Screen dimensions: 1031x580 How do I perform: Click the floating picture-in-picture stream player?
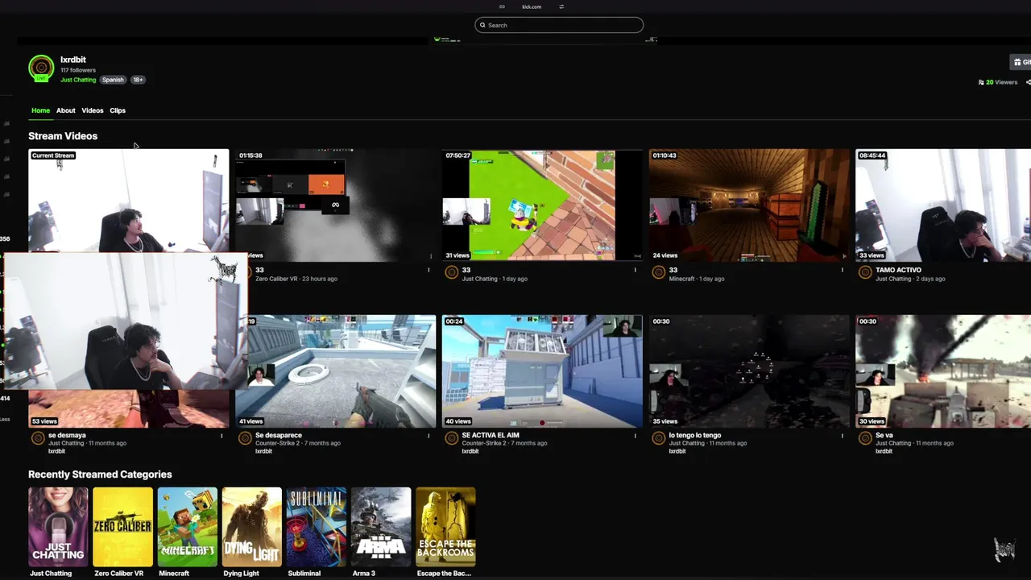[x=125, y=321]
